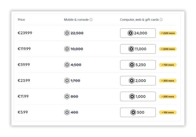
Task: Click the Robux icon beside crossed-out 1,700
Action: coord(67,81)
